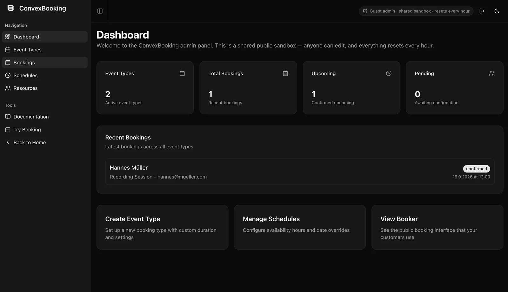The height and width of the screenshot is (292, 508).
Task: Click the 'Recent Bookings' heading
Action: point(128,138)
